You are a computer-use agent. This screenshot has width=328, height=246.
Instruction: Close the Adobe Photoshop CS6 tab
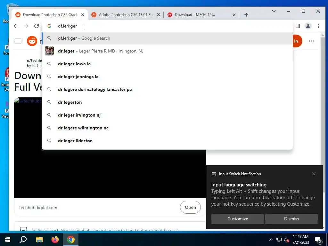(159, 15)
